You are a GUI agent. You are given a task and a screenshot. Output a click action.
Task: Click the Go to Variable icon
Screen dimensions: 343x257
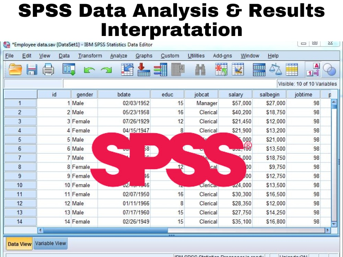pos(144,70)
